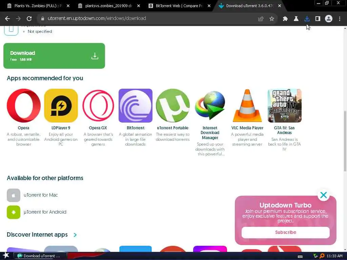The width and height of the screenshot is (347, 260).
Task: Close the Download uTorrent tab
Action: click(x=280, y=6)
